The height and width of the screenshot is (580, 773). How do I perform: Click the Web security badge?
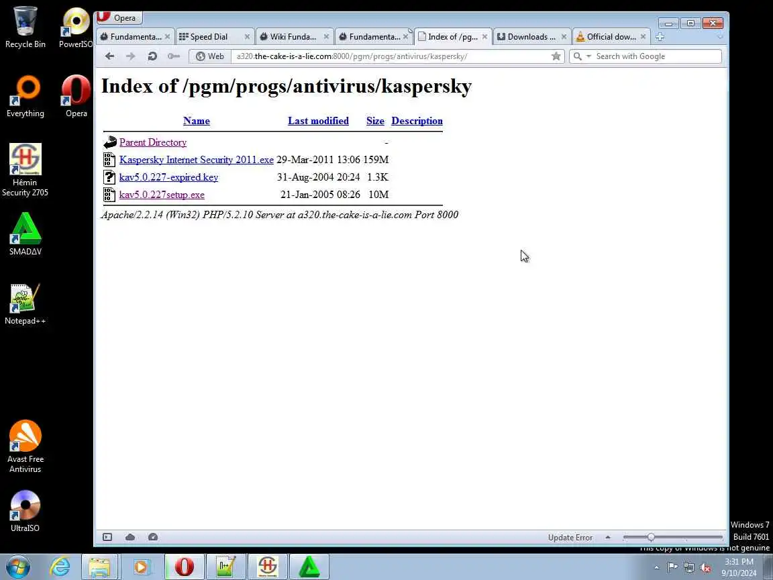coord(210,56)
